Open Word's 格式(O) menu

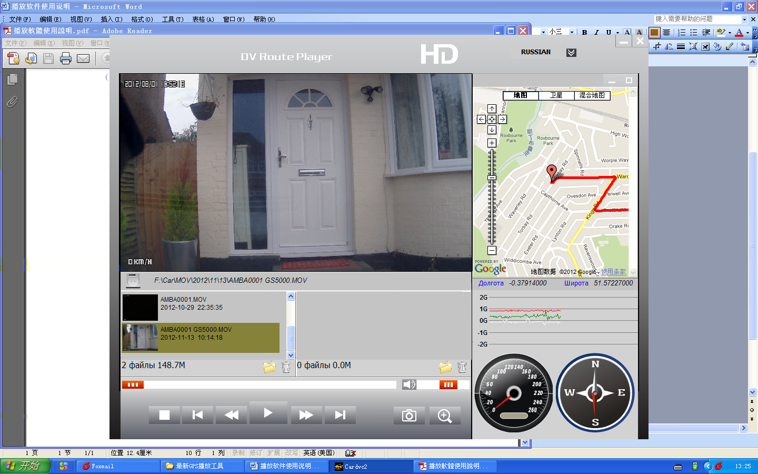click(142, 19)
